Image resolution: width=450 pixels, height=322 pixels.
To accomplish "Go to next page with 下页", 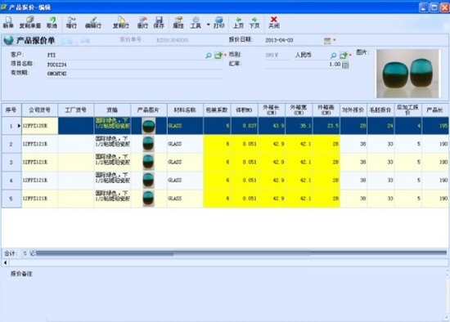I will [x=254, y=22].
